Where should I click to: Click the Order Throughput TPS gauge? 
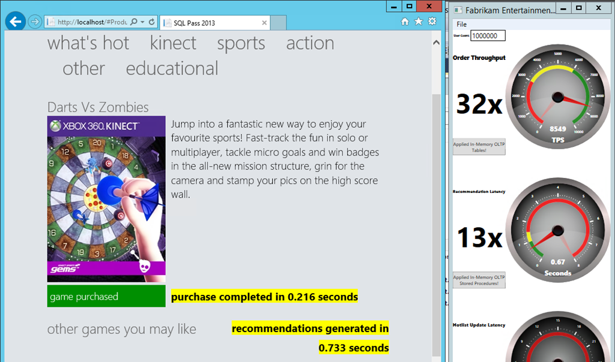click(x=558, y=96)
